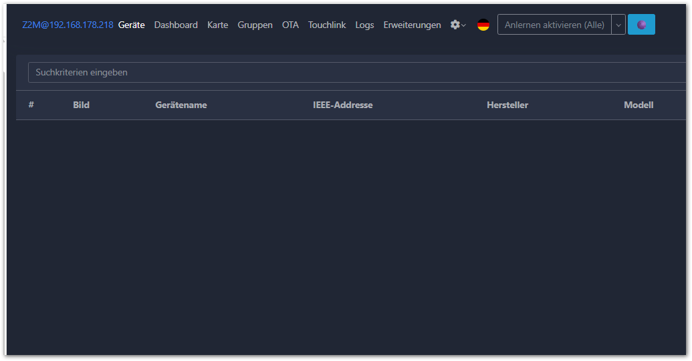The width and height of the screenshot is (692, 361).
Task: Open the Dashboard page
Action: (176, 25)
